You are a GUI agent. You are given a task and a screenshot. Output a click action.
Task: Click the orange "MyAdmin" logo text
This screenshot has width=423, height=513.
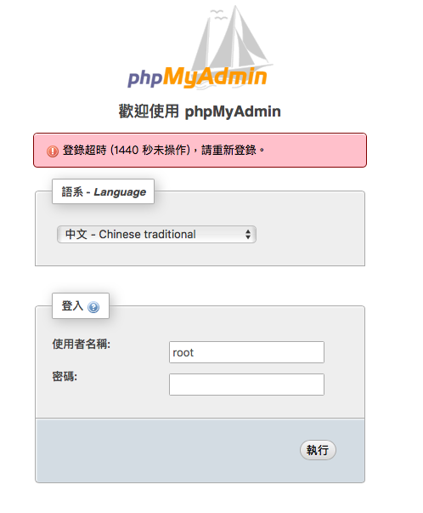click(215, 77)
